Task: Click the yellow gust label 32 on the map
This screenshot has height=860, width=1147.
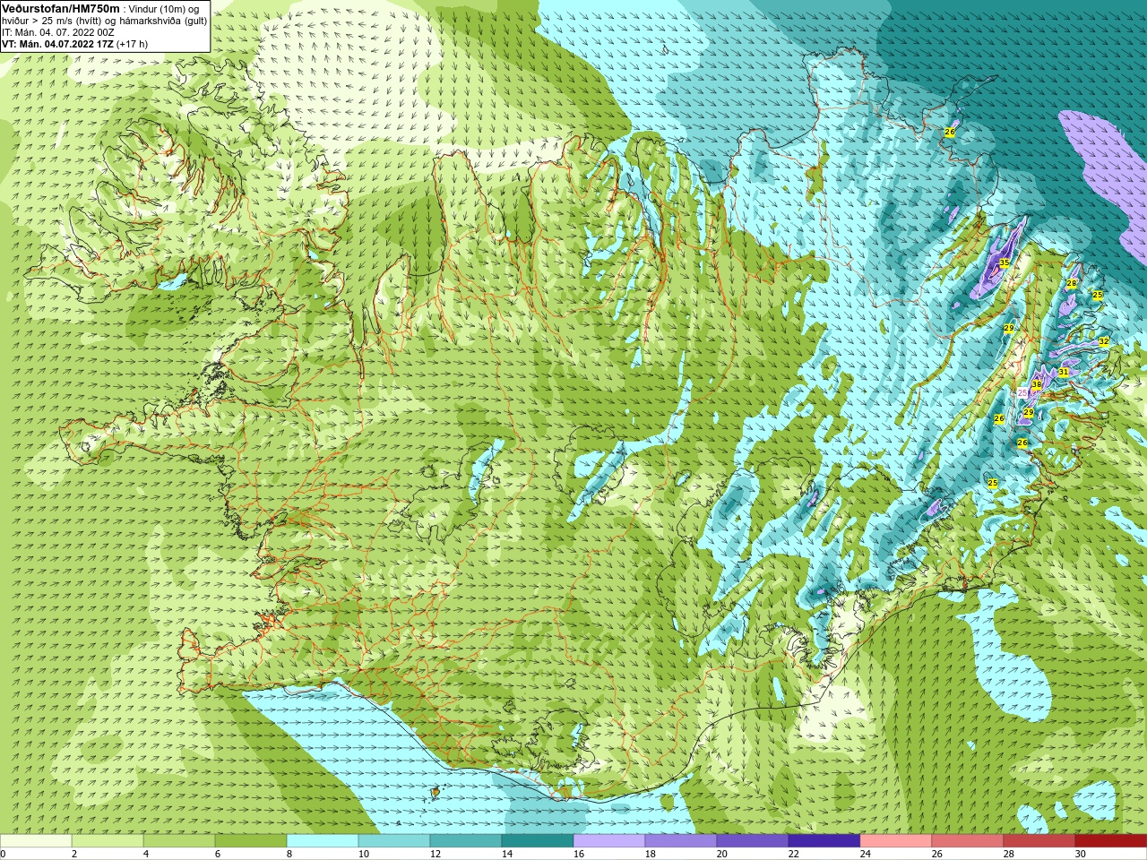Action: 1104,341
